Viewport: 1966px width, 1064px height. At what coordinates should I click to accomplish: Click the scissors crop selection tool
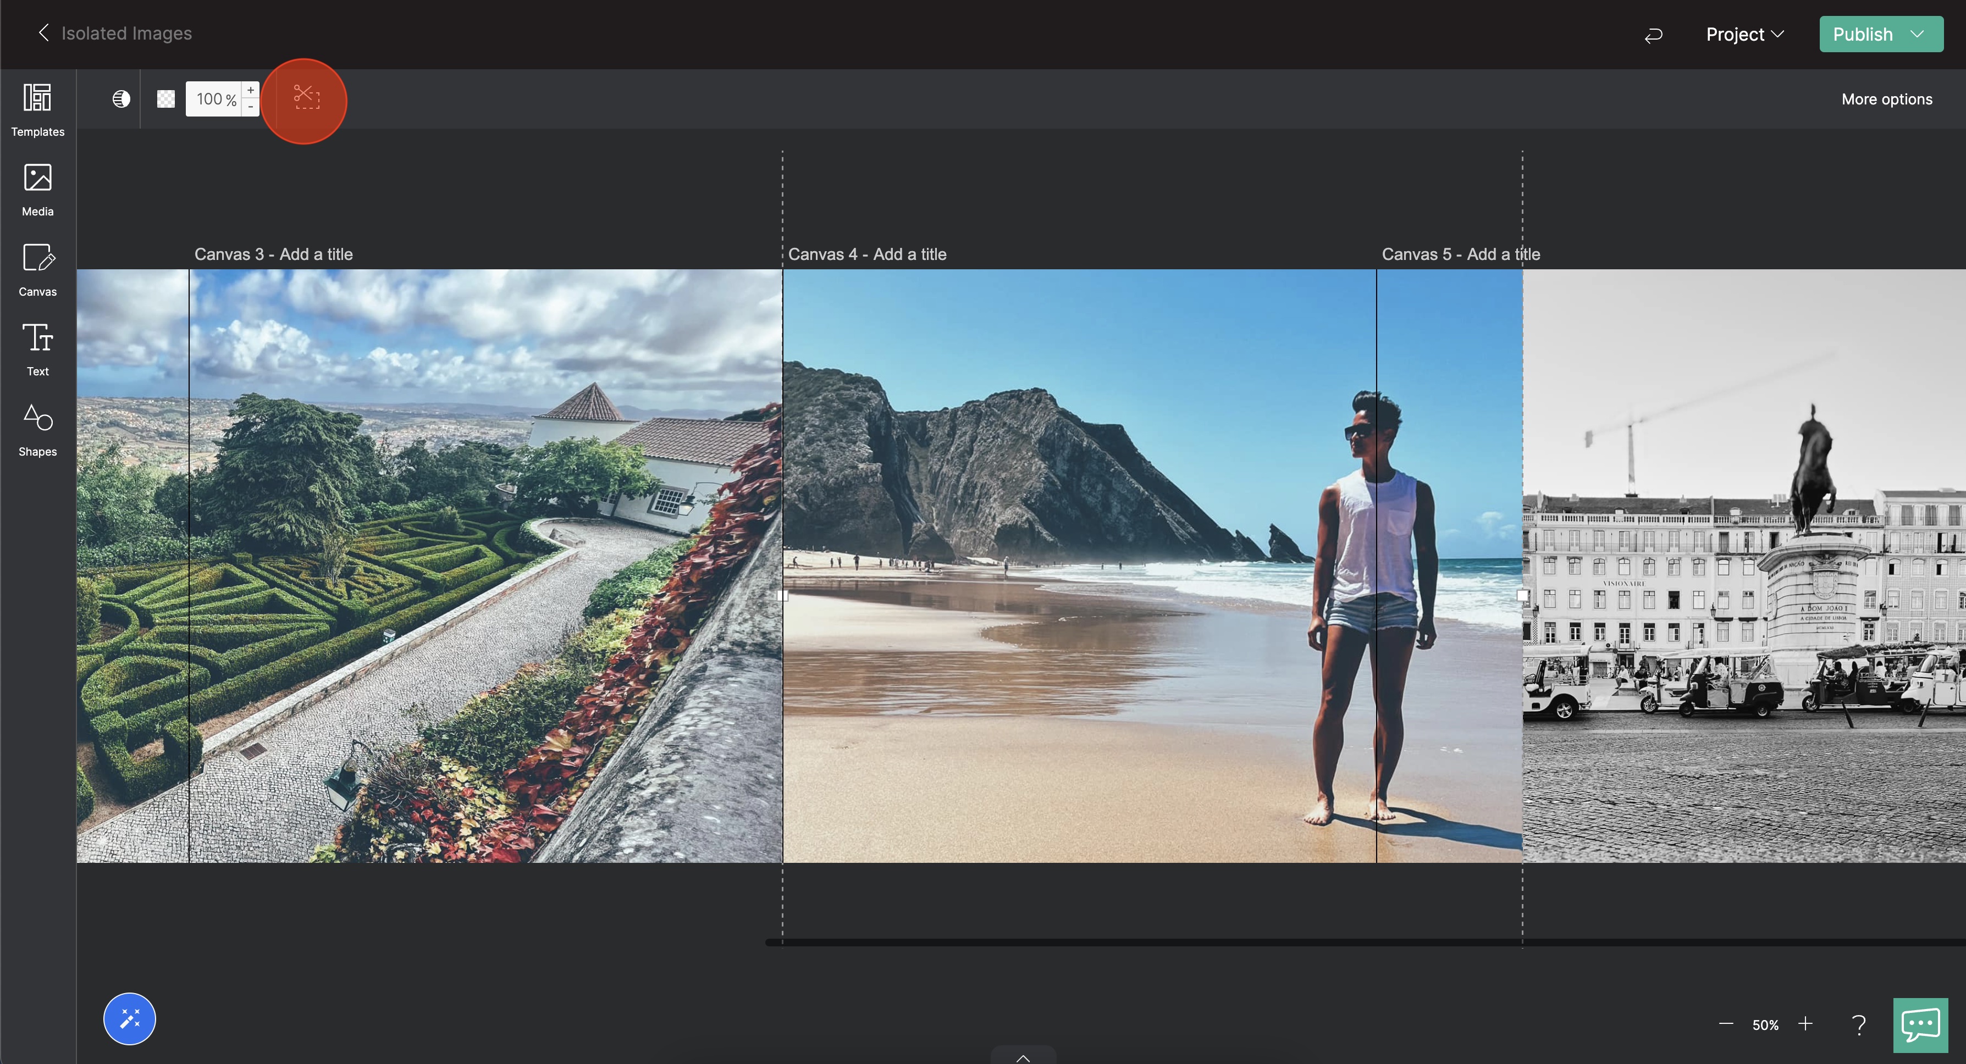(x=306, y=98)
